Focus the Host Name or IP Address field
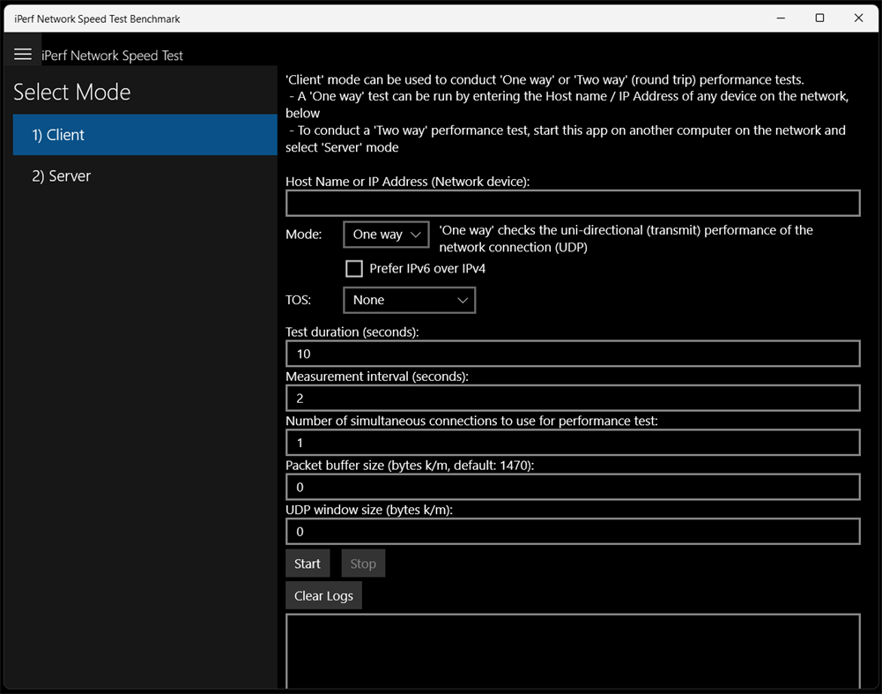Screen dimensions: 882x694 [573, 203]
